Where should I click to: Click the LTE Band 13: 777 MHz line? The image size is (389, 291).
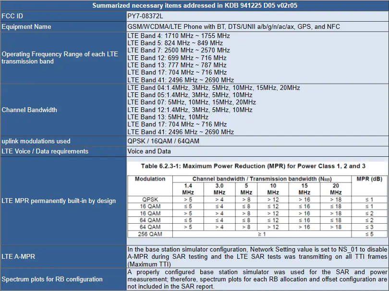pos(177,65)
